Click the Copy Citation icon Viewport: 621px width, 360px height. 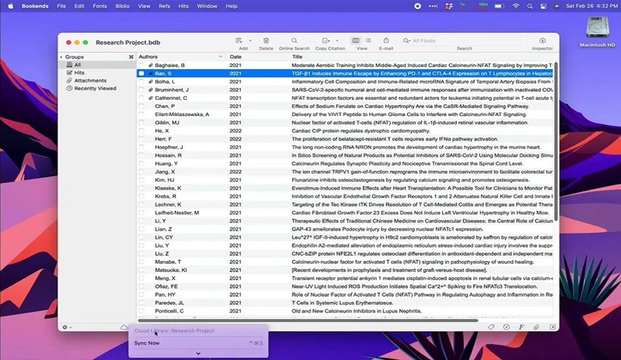[x=326, y=40]
